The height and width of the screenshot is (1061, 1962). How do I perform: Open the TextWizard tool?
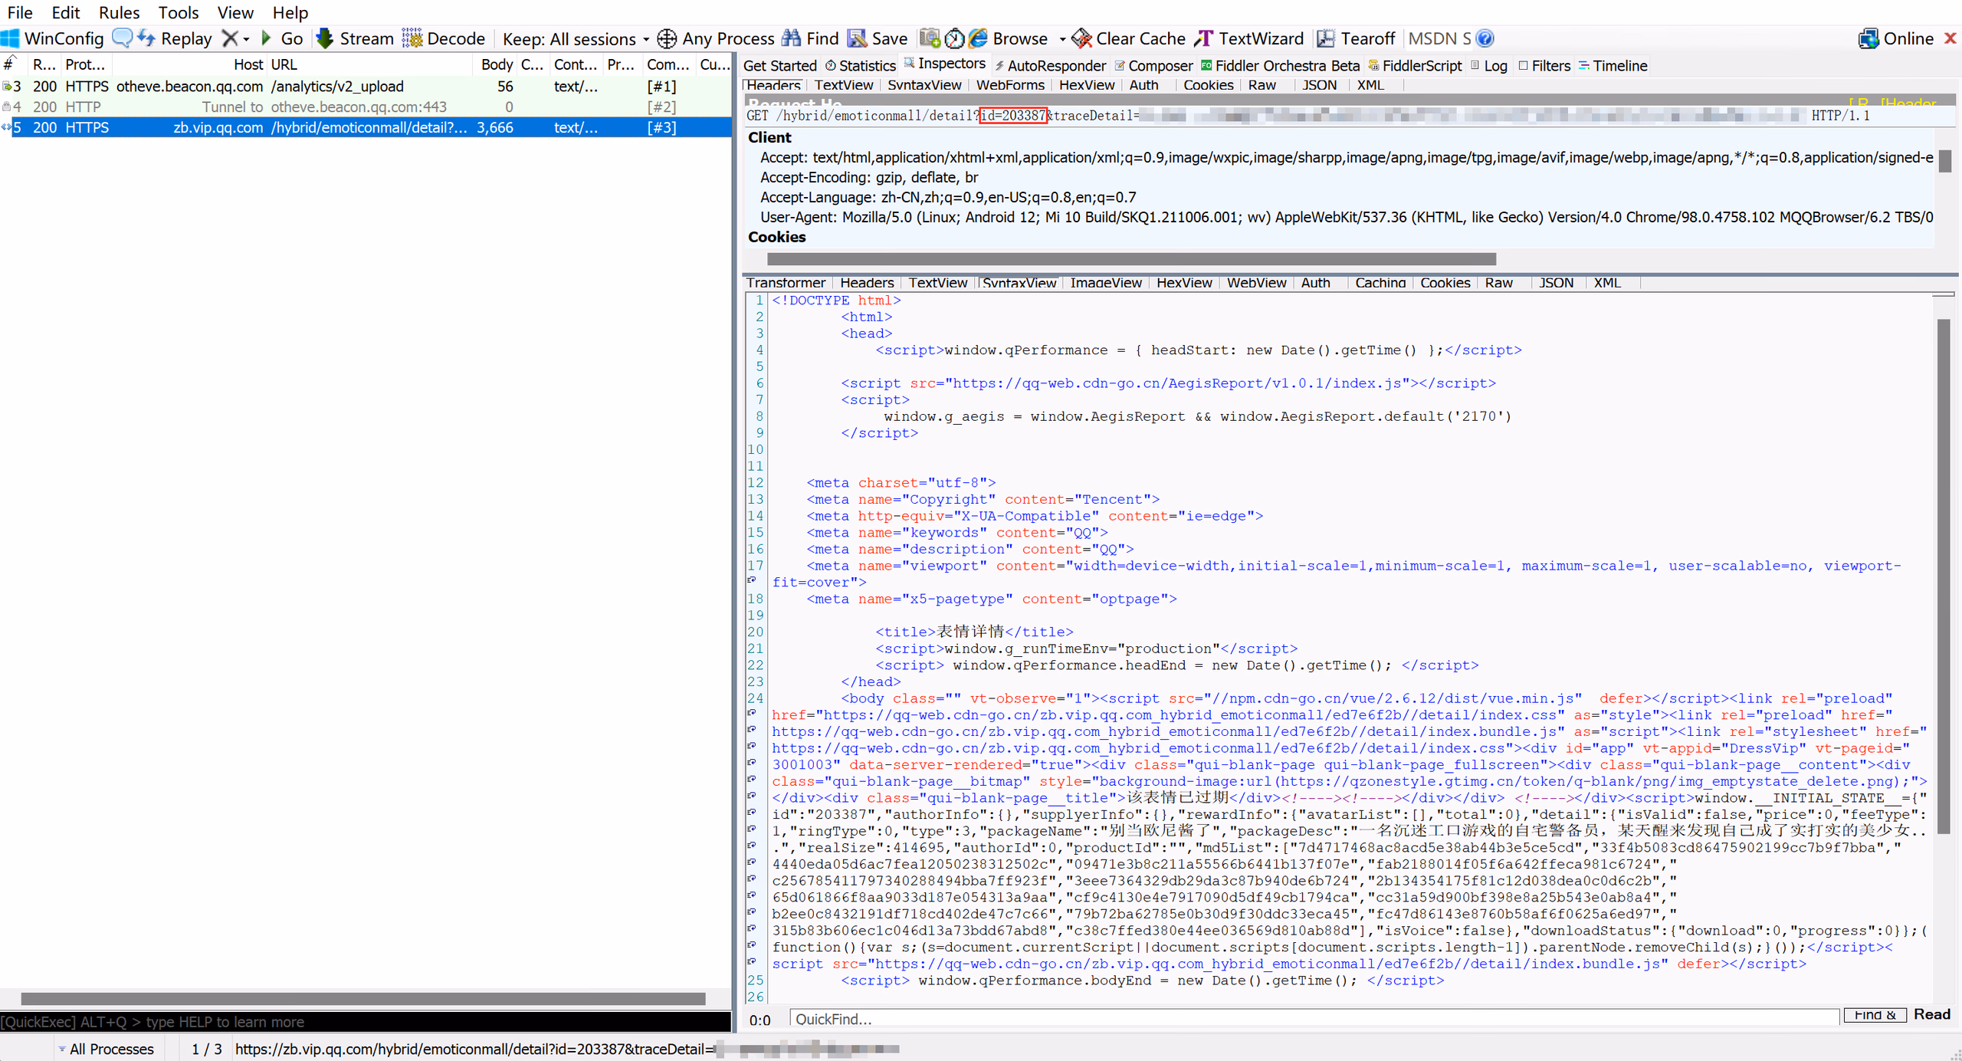(x=1251, y=38)
